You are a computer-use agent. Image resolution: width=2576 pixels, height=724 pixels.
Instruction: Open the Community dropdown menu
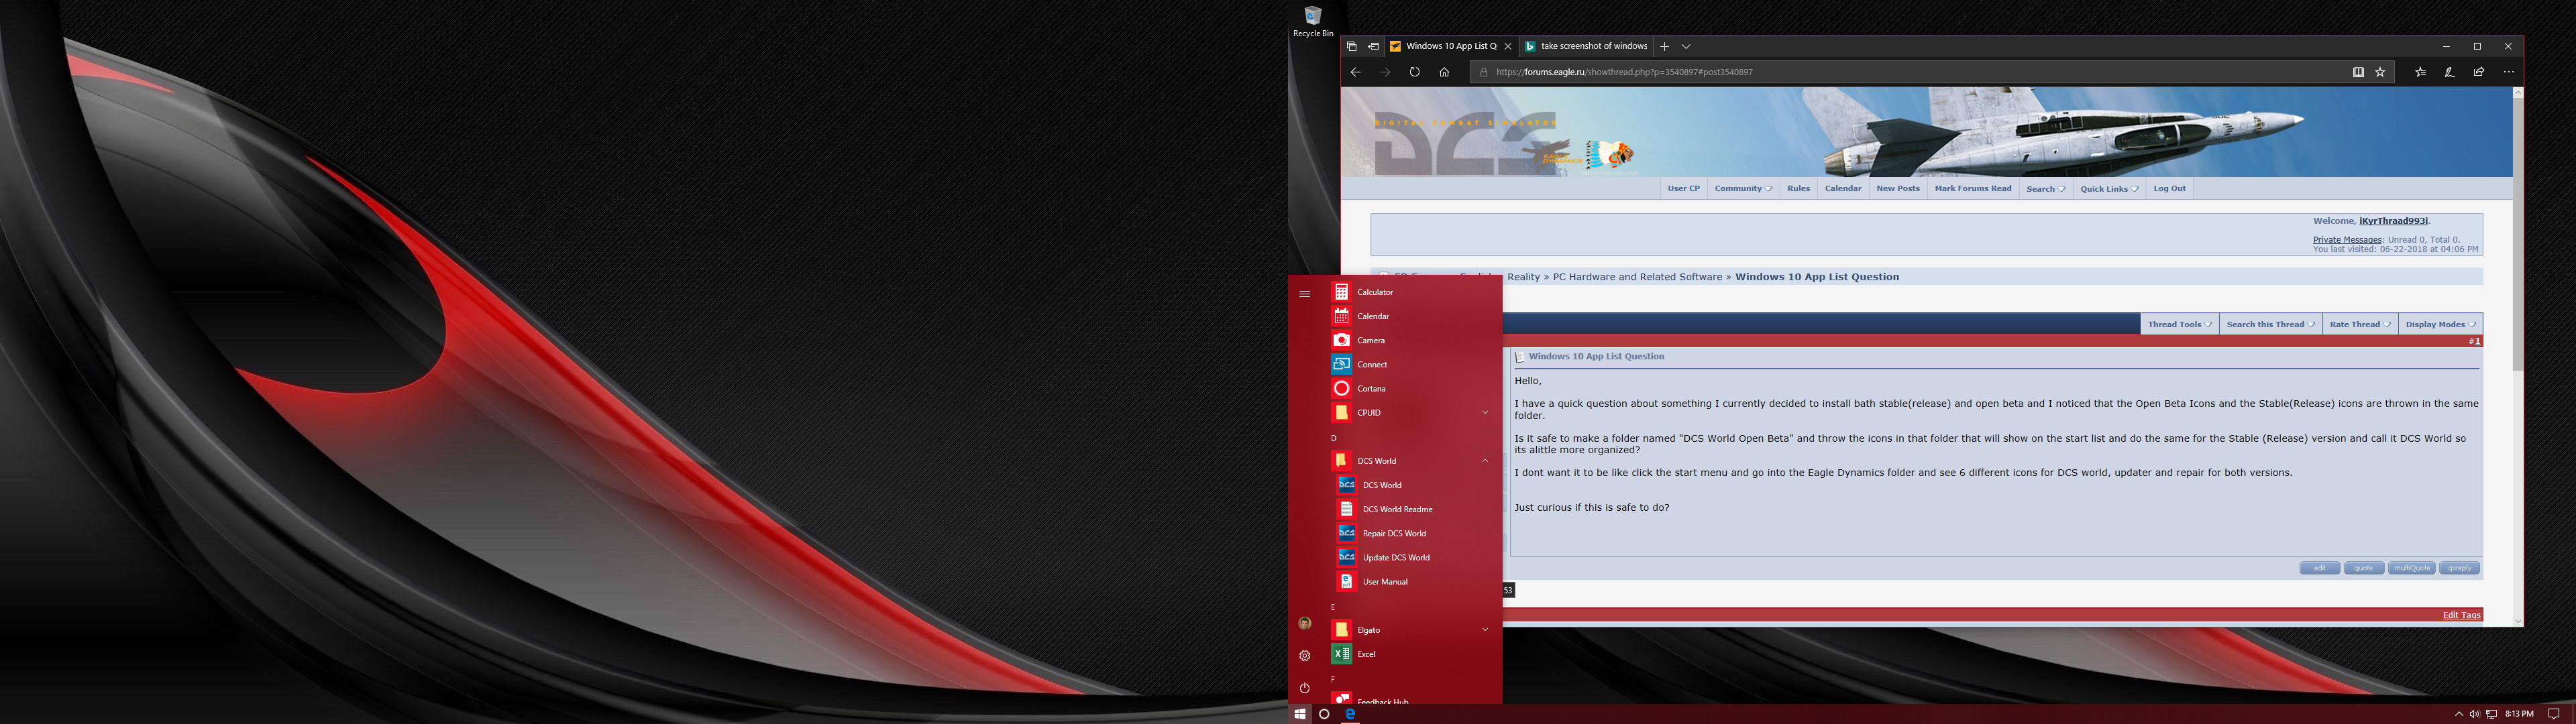click(1743, 188)
